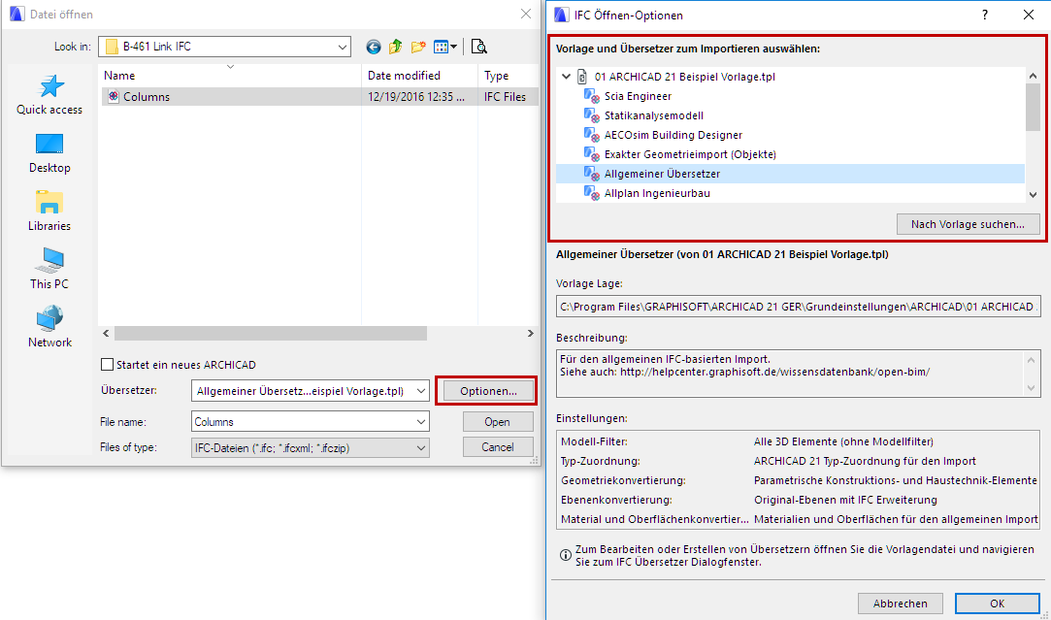
Task: Create a new folder icon
Action: 418,47
